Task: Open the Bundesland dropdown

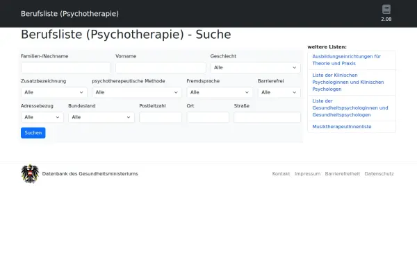Action: [101, 117]
